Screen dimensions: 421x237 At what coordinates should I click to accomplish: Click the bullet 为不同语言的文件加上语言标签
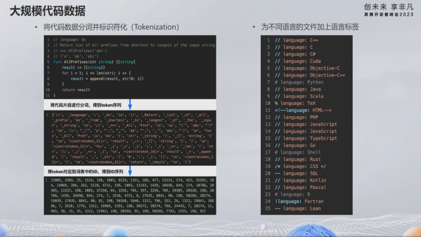click(x=310, y=27)
